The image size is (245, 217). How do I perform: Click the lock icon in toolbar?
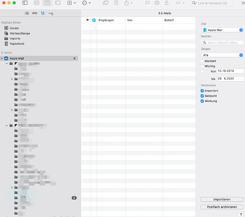pyautogui.click(x=167, y=3)
